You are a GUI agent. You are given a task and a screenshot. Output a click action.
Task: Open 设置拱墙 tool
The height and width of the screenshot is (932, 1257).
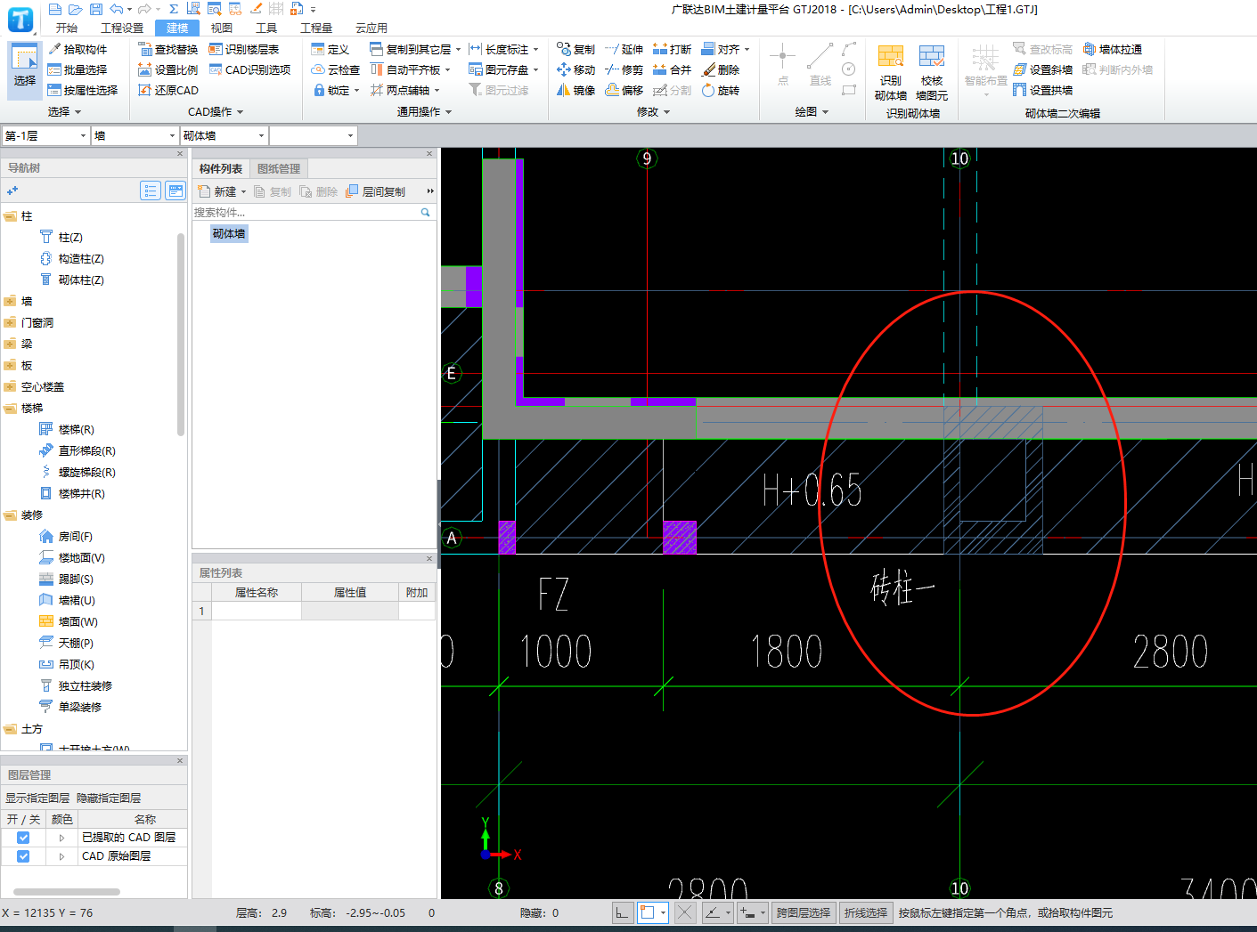pos(1042,90)
